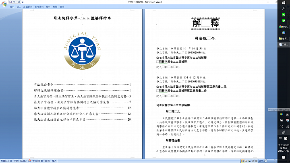
Task: Open the LINE taskbar icon
Action: (284, 21)
